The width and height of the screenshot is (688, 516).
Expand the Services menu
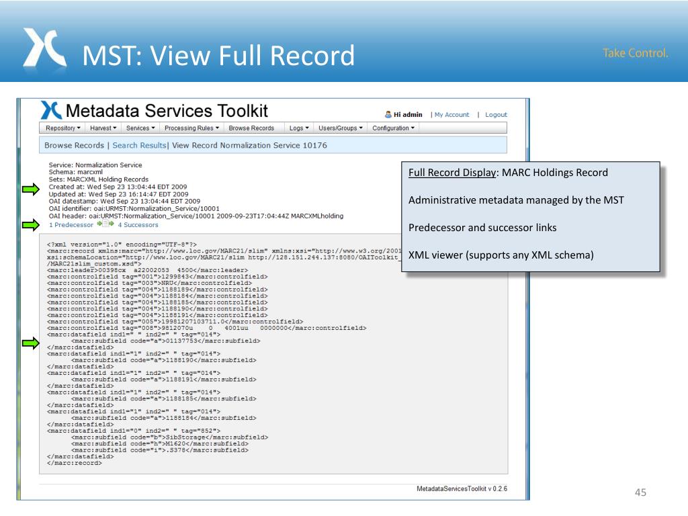click(140, 128)
